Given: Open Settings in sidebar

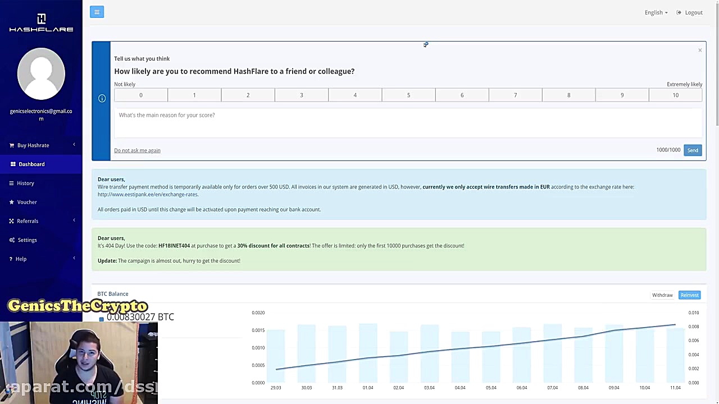Looking at the screenshot, I should [41, 240].
